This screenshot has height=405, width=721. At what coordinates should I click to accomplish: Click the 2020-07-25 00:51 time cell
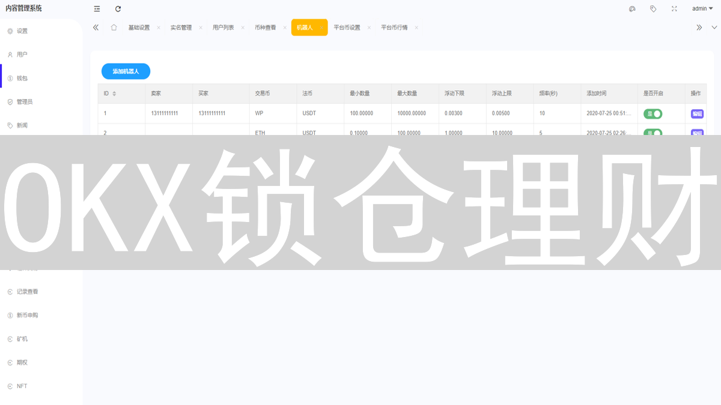(609, 113)
